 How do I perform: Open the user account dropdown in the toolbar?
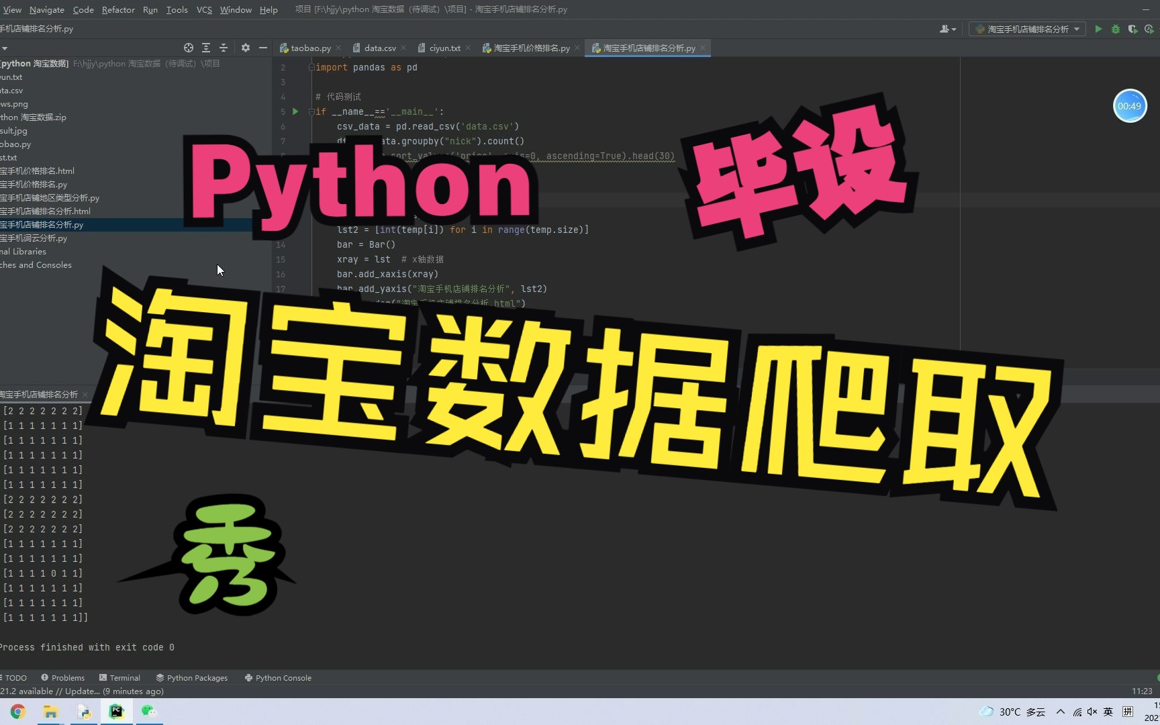coord(947,29)
